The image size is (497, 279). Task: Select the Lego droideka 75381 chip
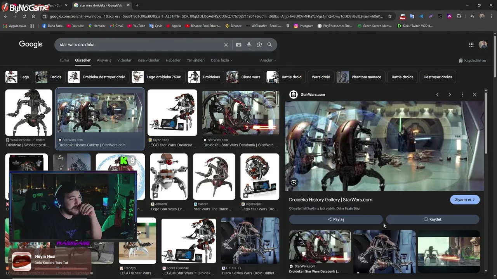[158, 77]
